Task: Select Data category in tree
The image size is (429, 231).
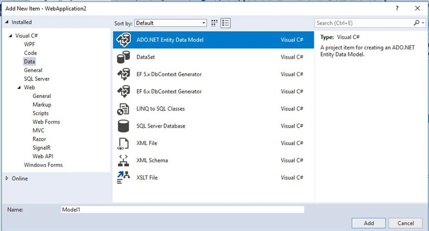Action: click(29, 62)
